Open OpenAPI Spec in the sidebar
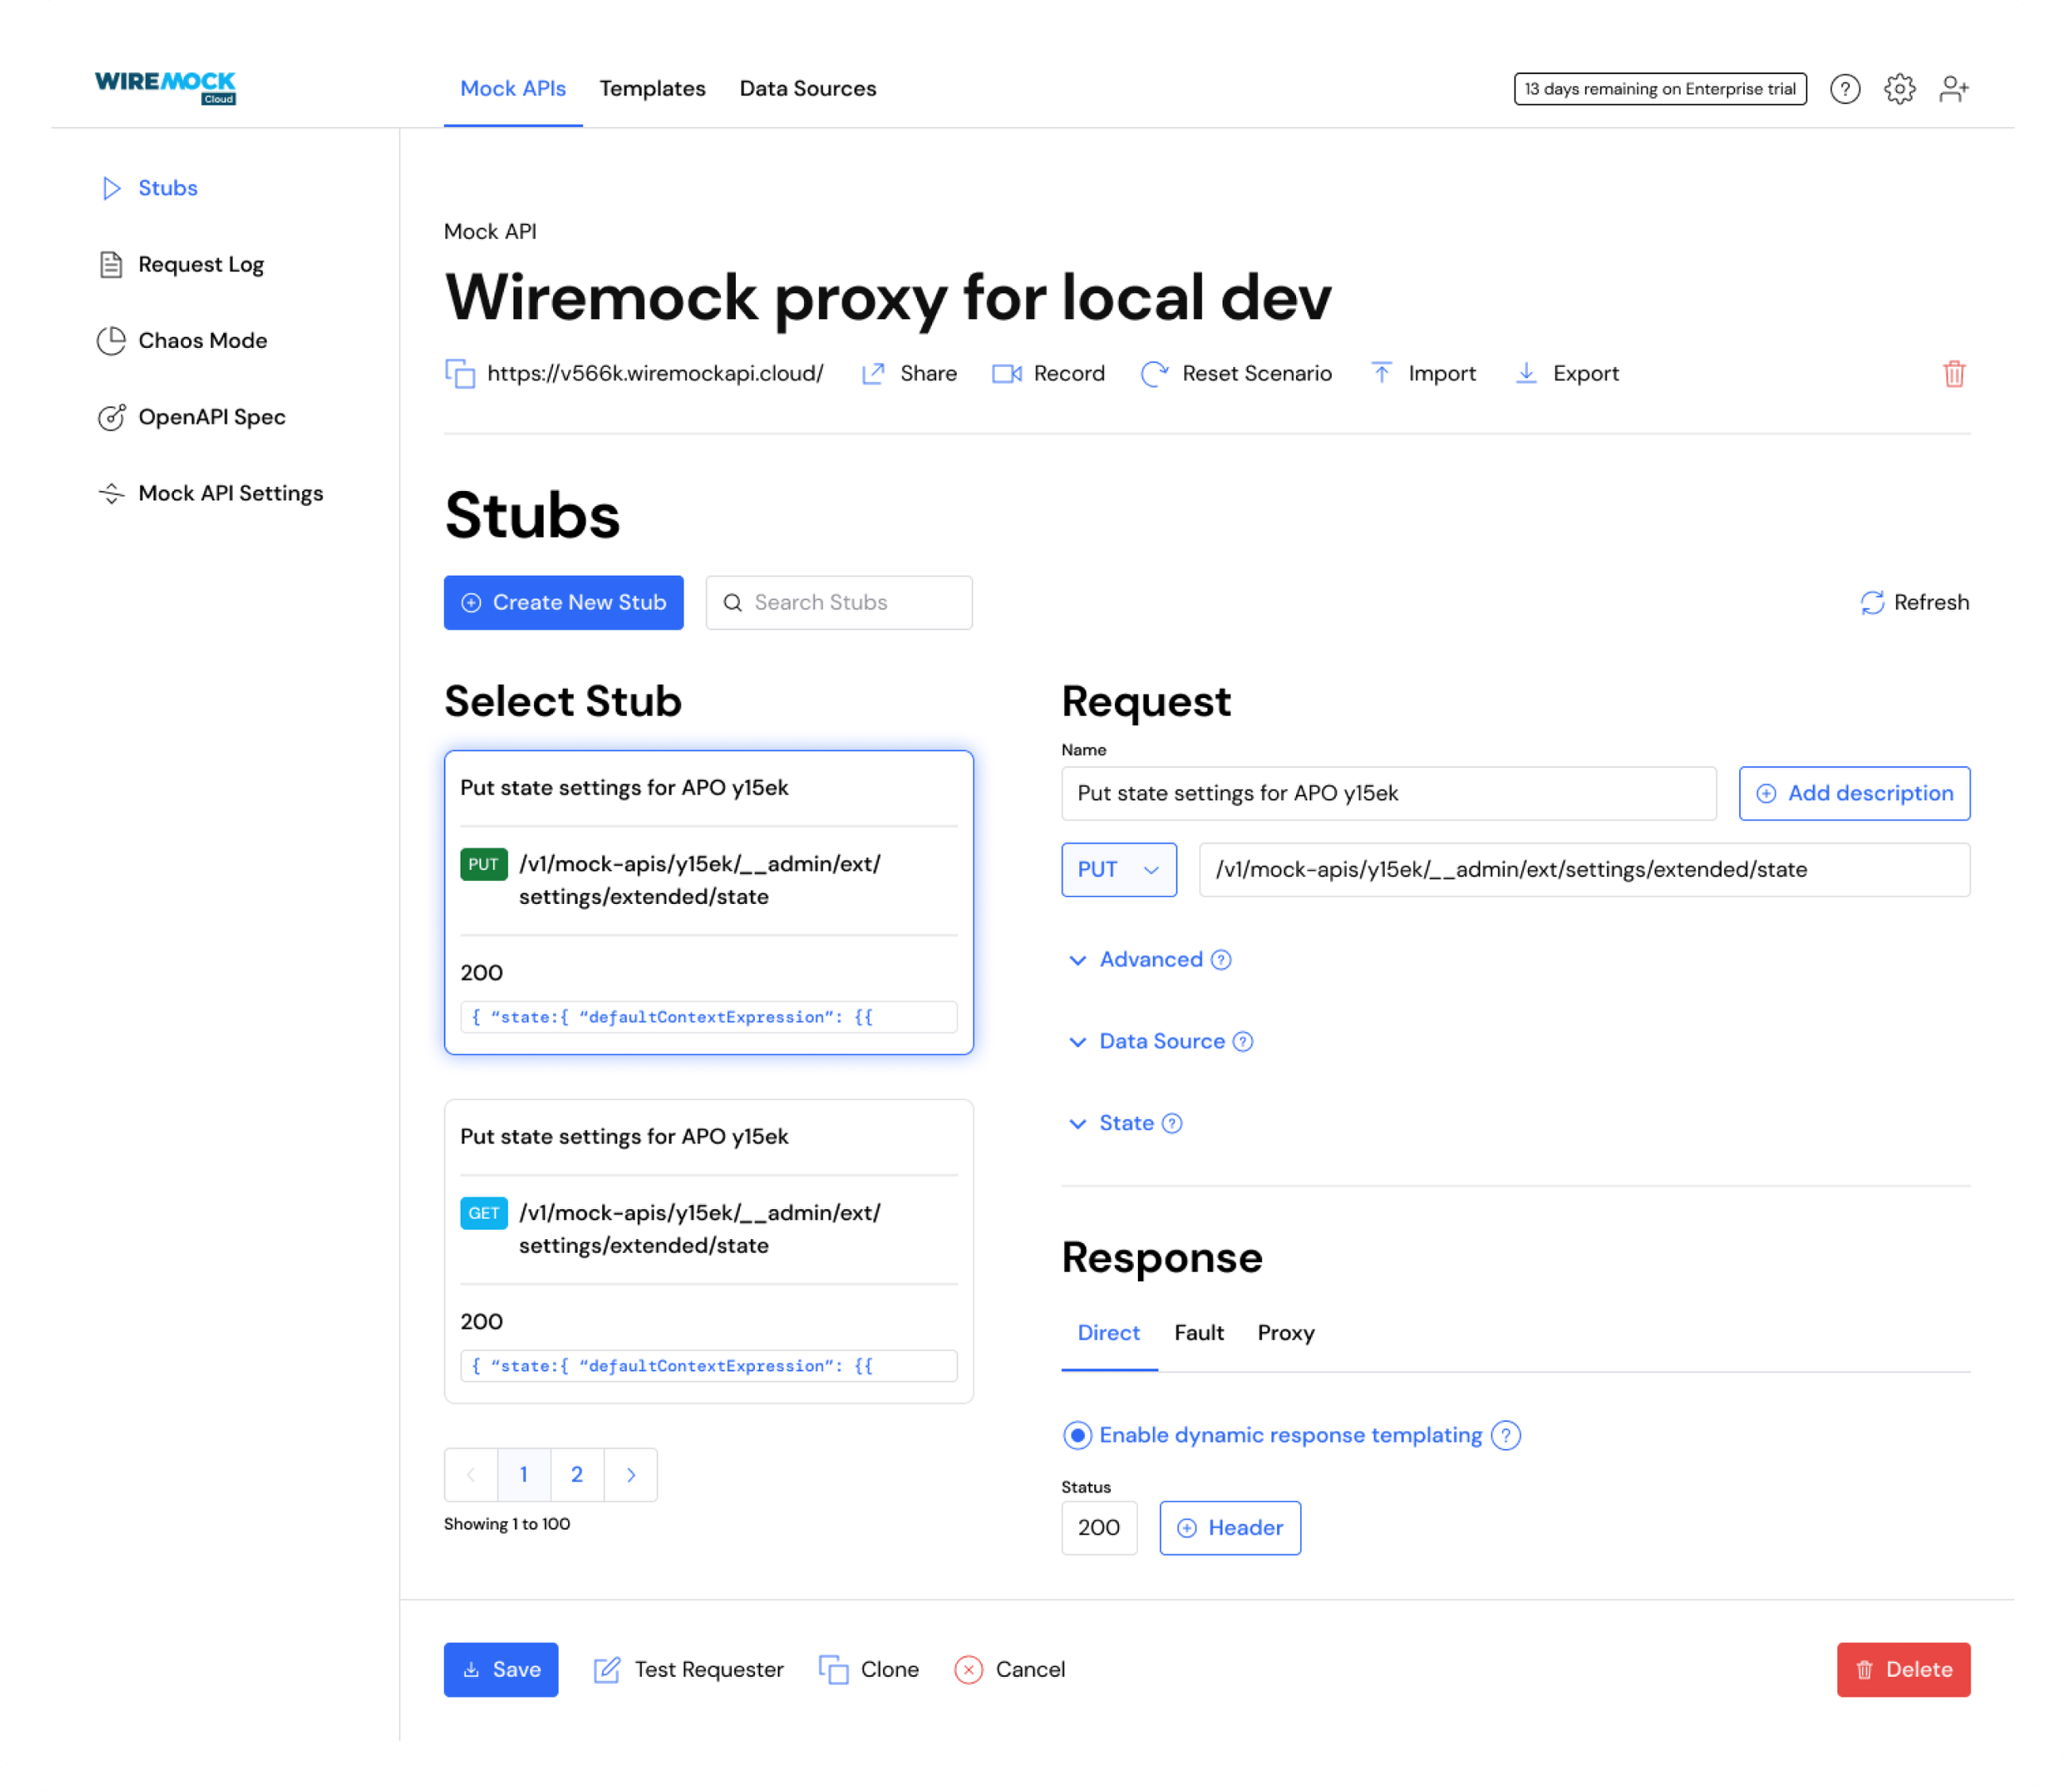The height and width of the screenshot is (1792, 2066). point(212,417)
